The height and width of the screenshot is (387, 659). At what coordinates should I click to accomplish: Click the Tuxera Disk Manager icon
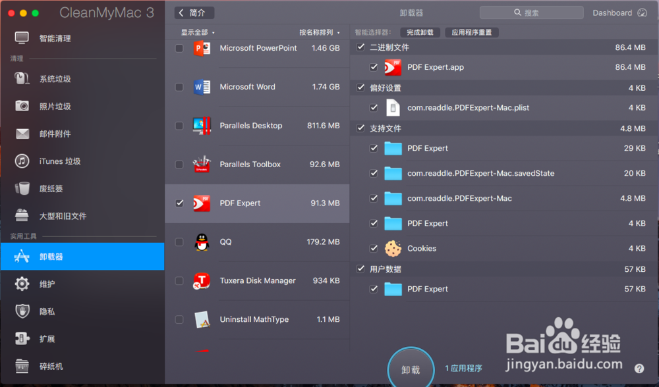point(202,280)
